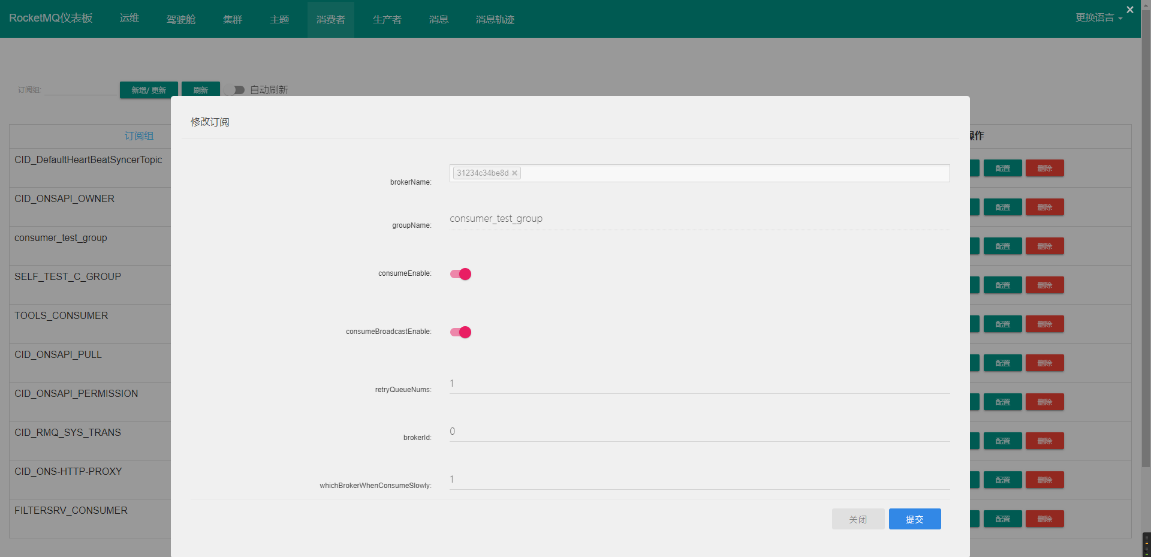Click the 刷新 refresh button
The height and width of the screenshot is (557, 1151).
(x=200, y=90)
